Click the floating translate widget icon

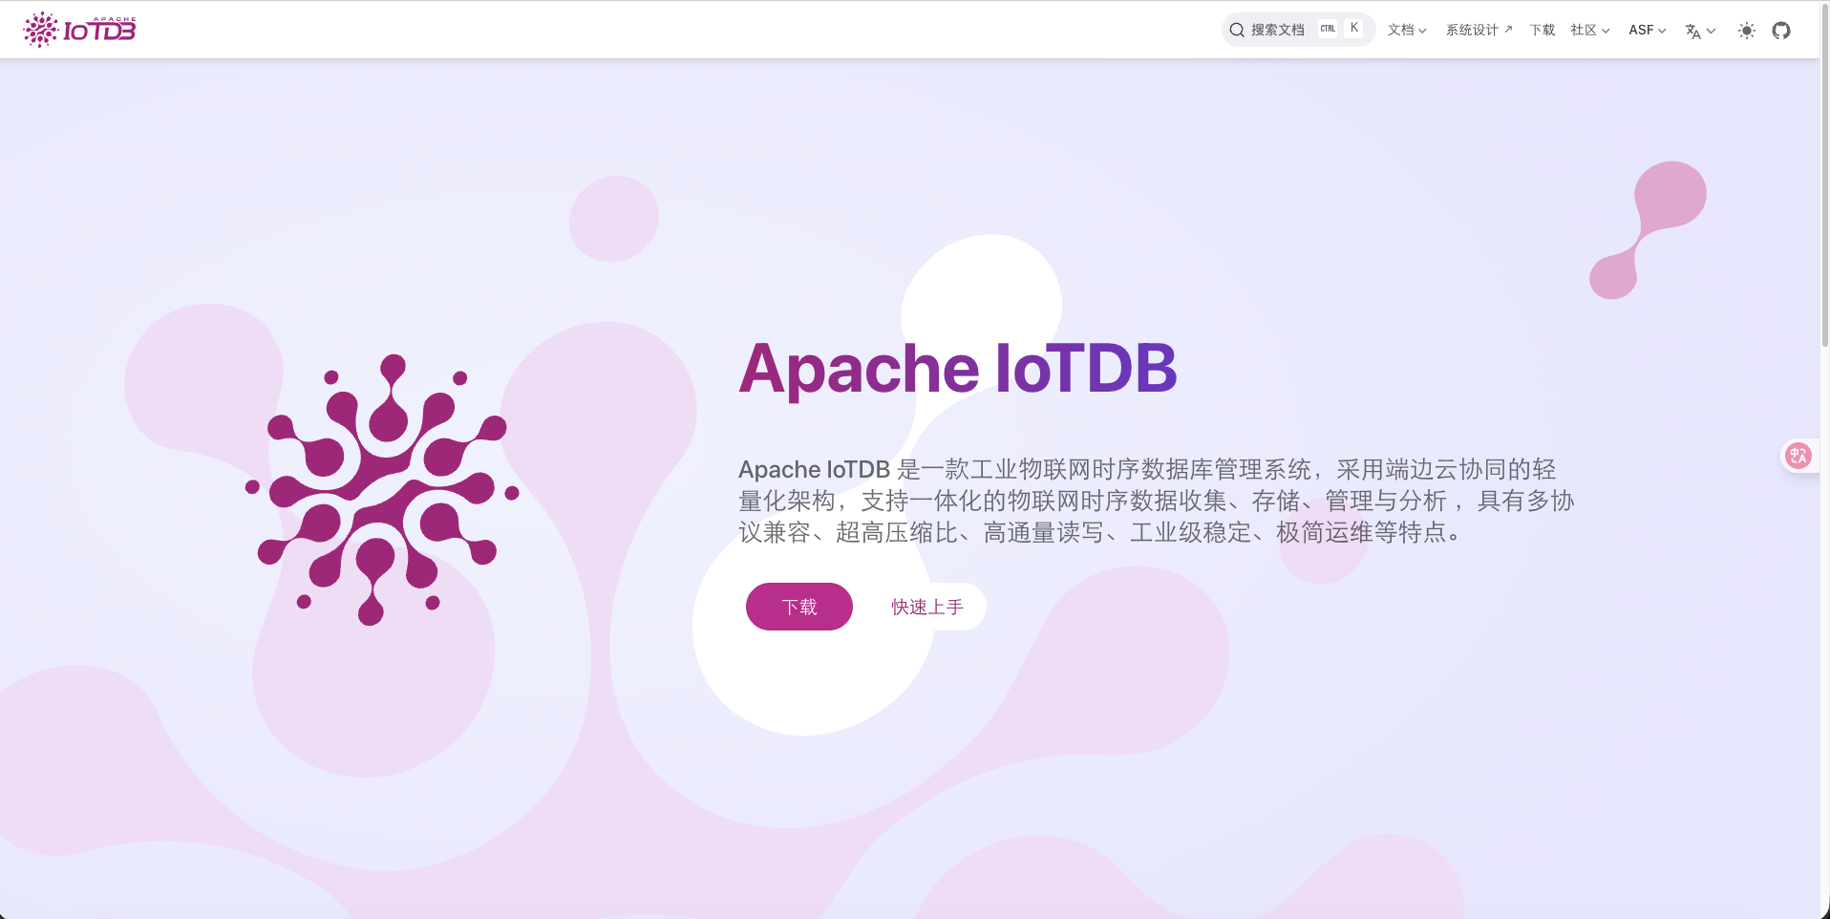point(1798,456)
